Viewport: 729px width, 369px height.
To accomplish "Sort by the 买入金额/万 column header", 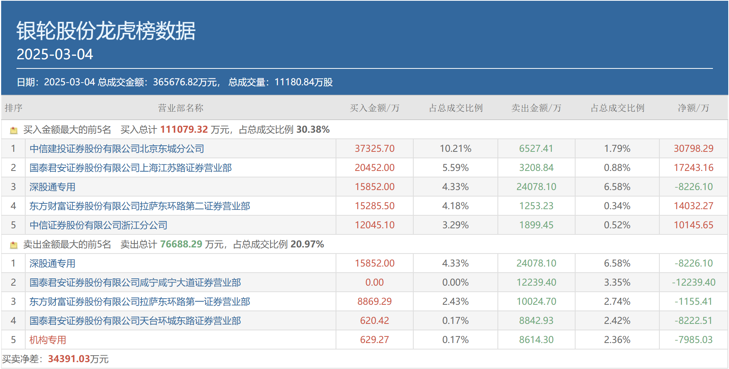I will point(374,108).
